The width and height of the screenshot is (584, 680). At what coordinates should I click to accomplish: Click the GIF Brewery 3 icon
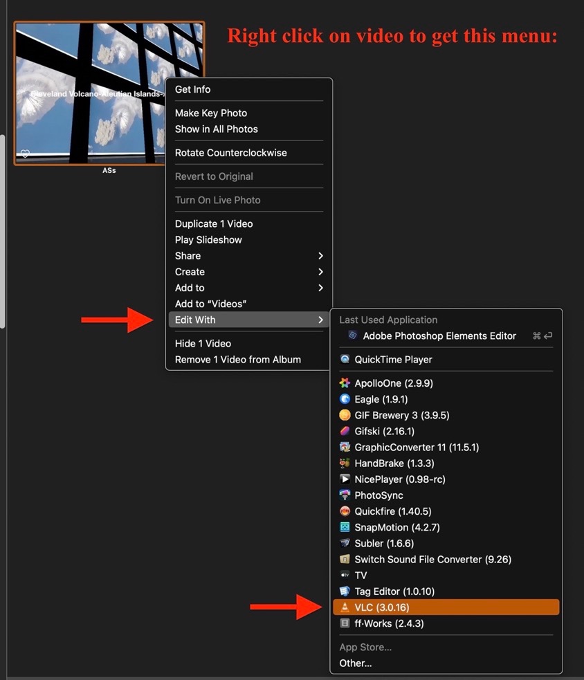tap(345, 415)
